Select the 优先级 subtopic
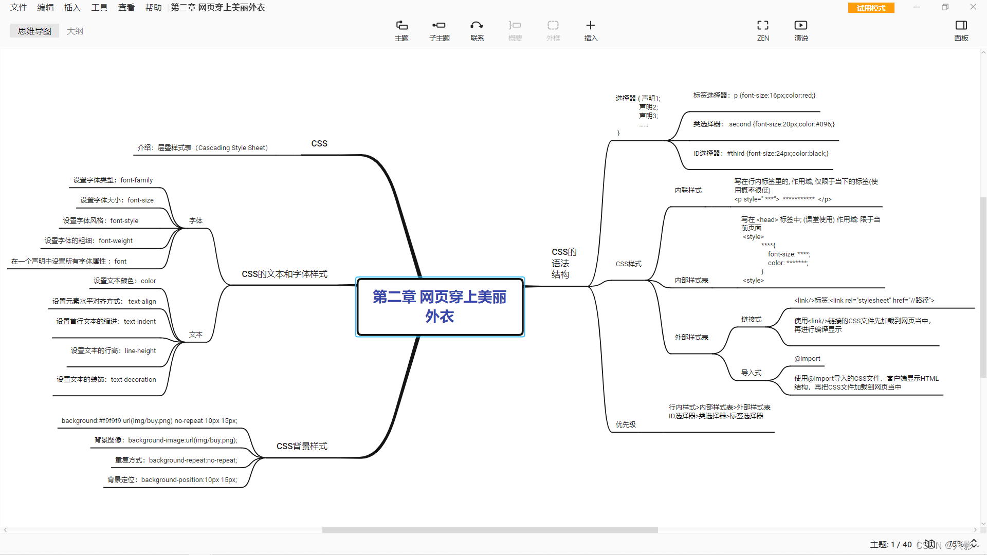Screen dimensions: 987x555 pos(626,424)
